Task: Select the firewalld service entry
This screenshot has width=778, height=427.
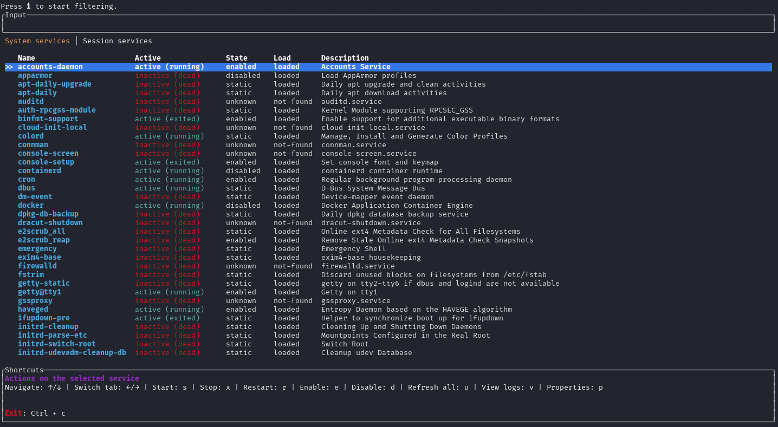Action: (x=37, y=266)
